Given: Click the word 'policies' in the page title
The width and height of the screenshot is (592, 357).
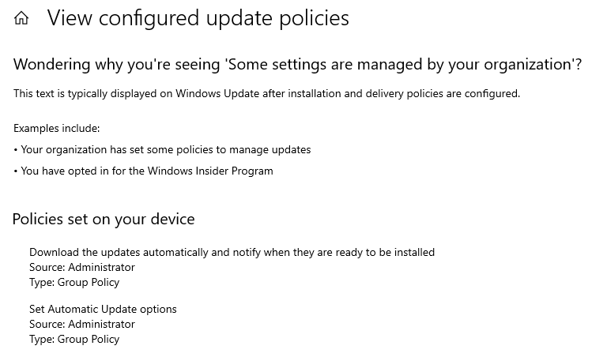Looking at the screenshot, I should coord(314,17).
